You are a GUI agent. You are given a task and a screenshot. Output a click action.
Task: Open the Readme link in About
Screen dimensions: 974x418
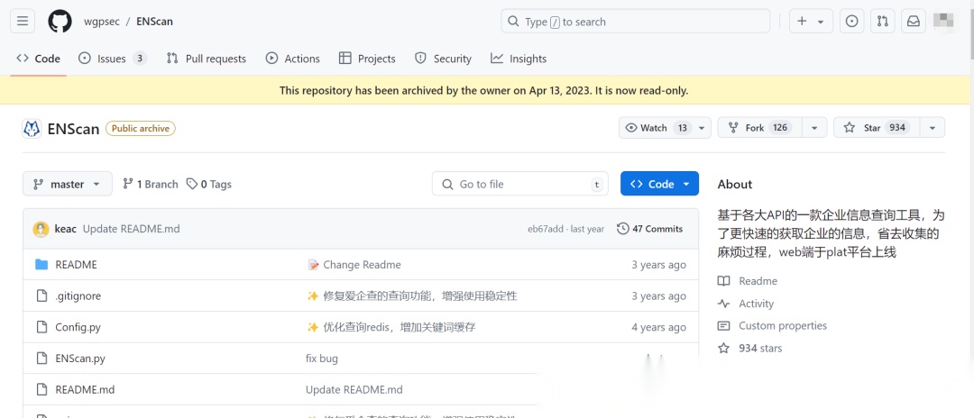758,281
